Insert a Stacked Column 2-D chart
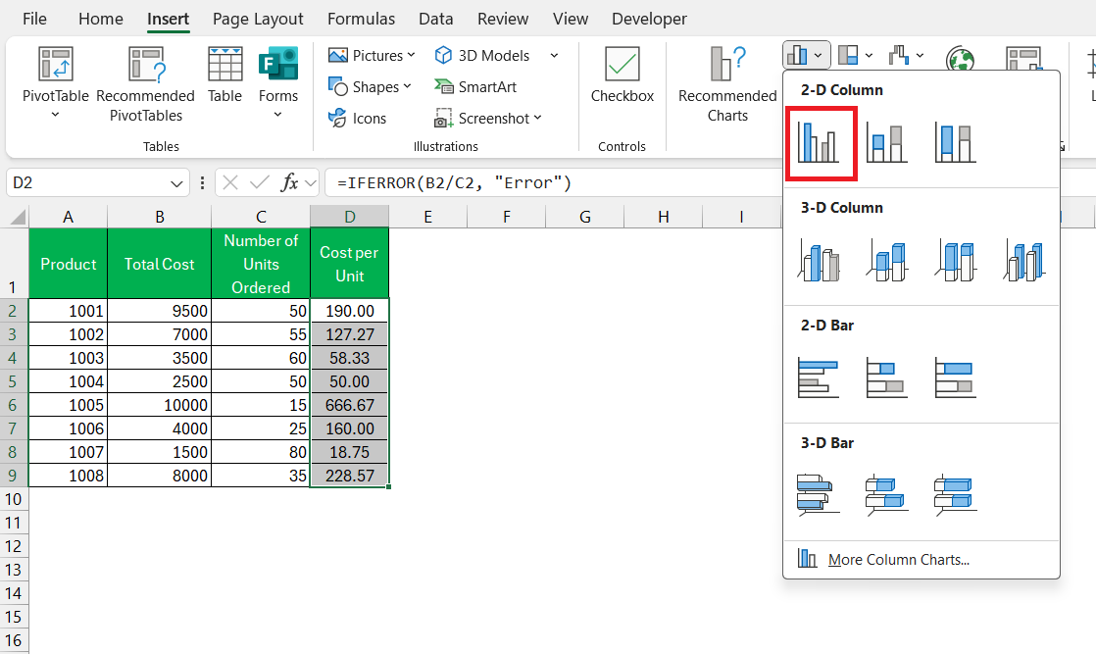The height and width of the screenshot is (654, 1096). [x=887, y=143]
